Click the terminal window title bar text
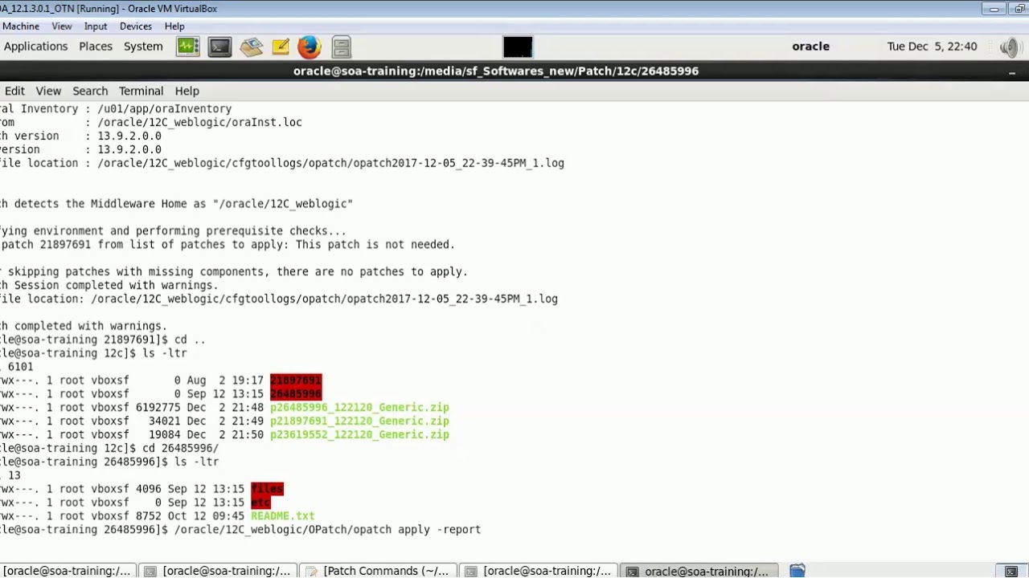Screen dimensions: 1029x578 point(496,71)
